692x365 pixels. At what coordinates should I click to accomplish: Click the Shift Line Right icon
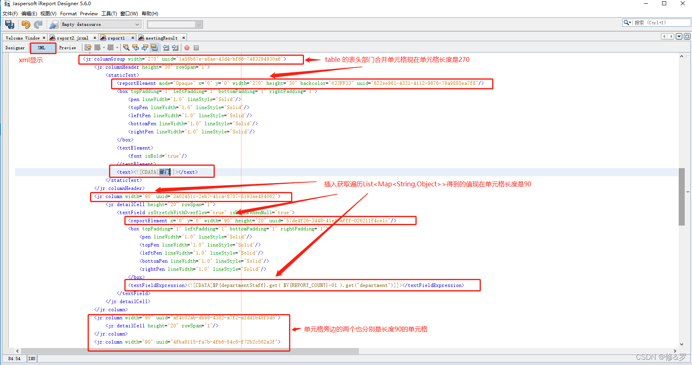point(175,47)
